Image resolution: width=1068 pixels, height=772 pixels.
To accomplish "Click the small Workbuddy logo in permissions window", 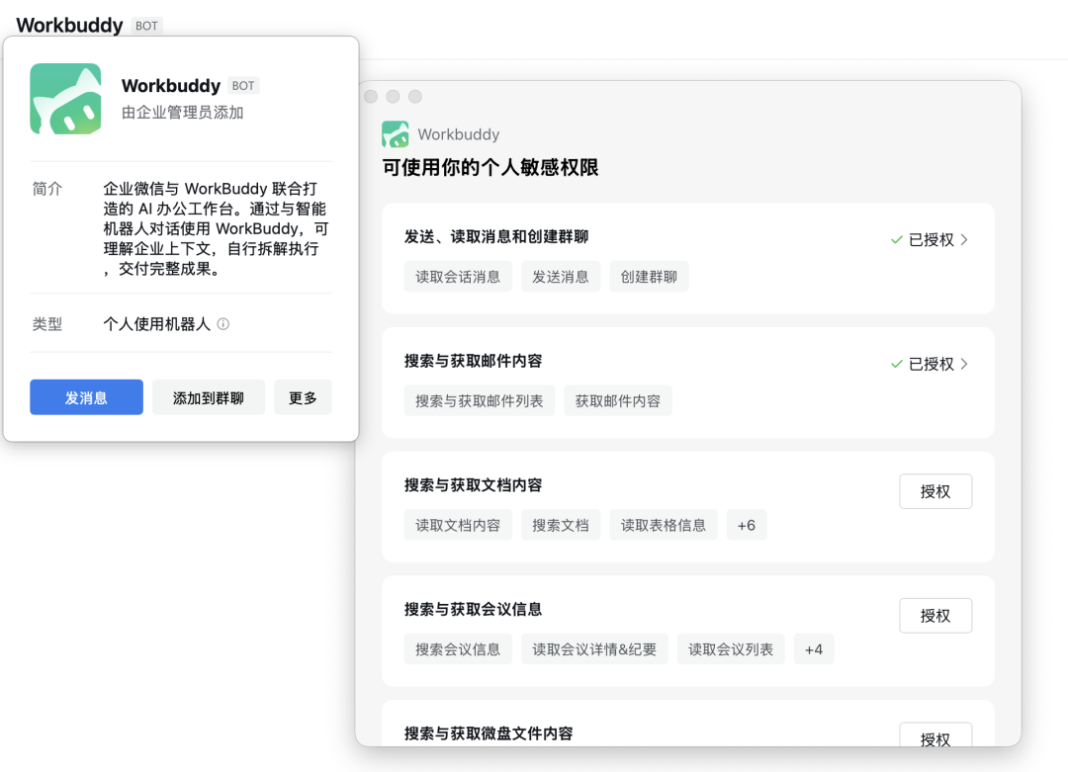I will pos(395,134).
